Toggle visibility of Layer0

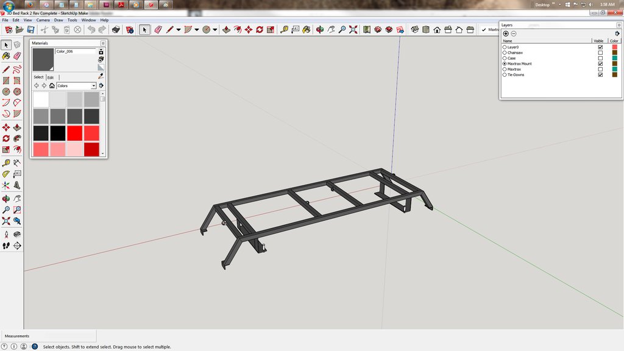click(x=600, y=47)
